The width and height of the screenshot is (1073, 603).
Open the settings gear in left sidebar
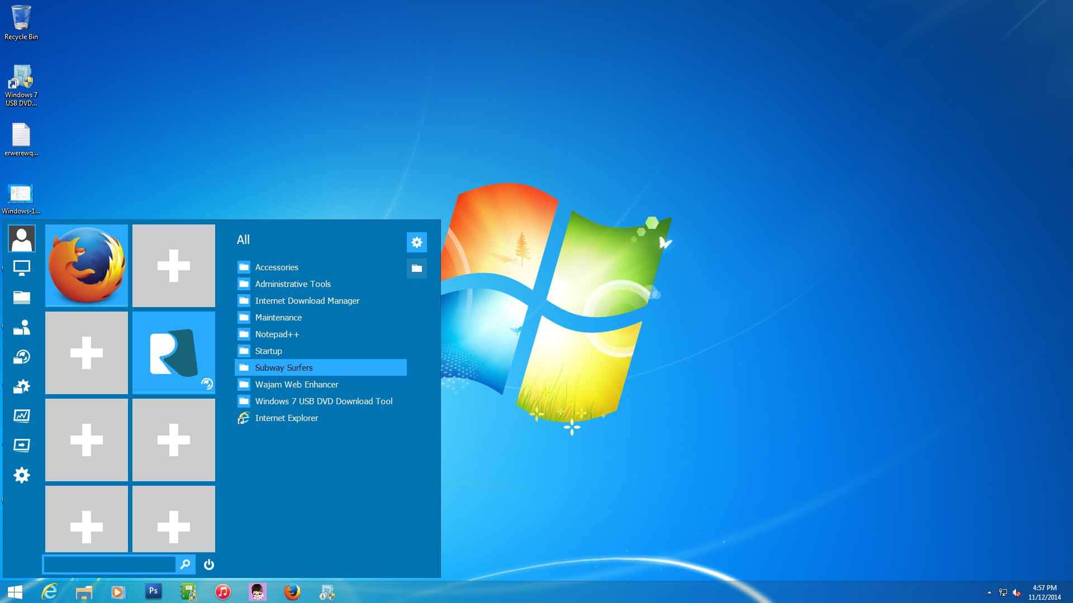[22, 475]
